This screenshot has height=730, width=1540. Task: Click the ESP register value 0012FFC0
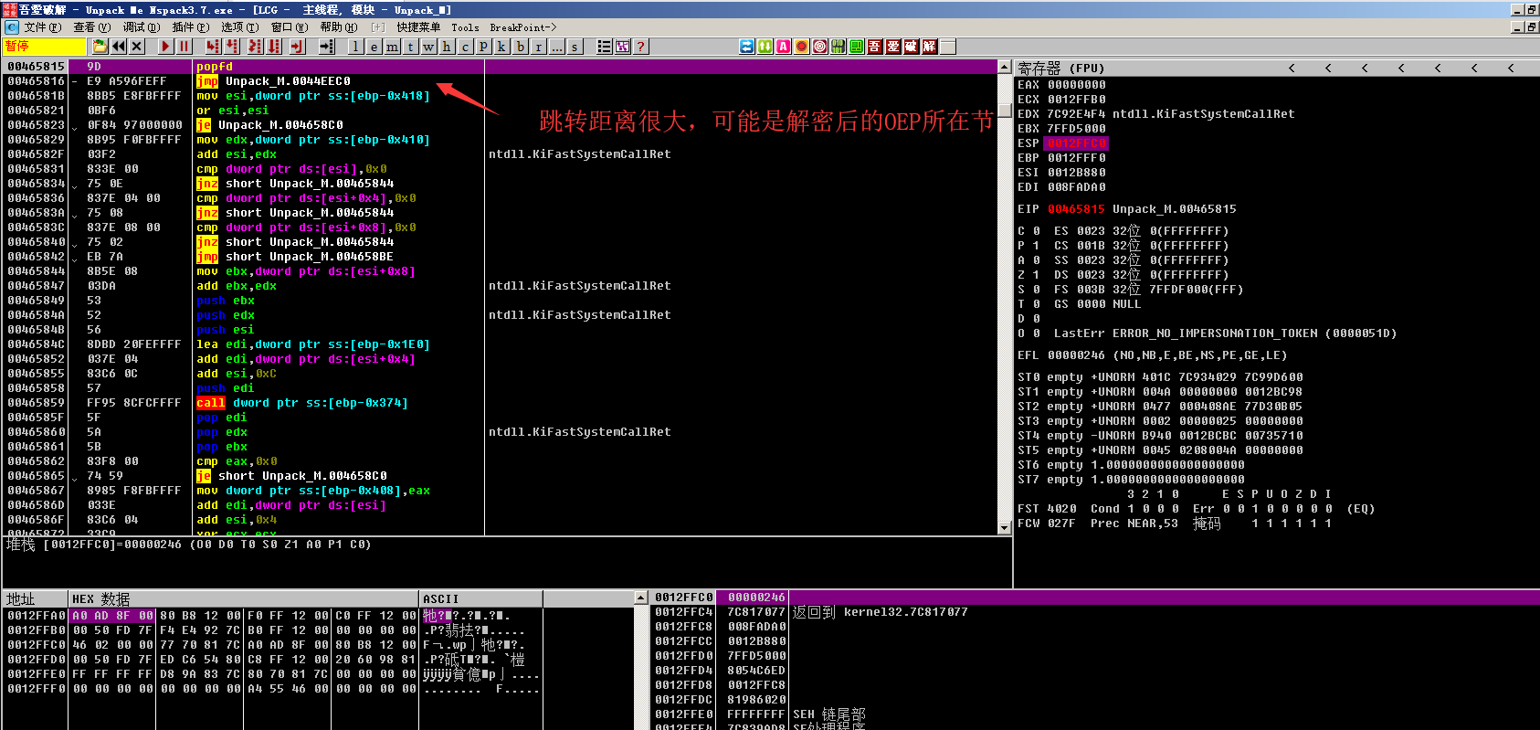(1076, 143)
